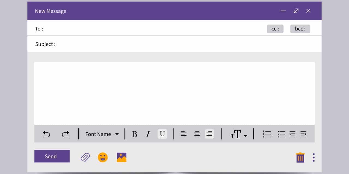Click the redo arrow icon
This screenshot has height=174, width=349.
pos(65,134)
